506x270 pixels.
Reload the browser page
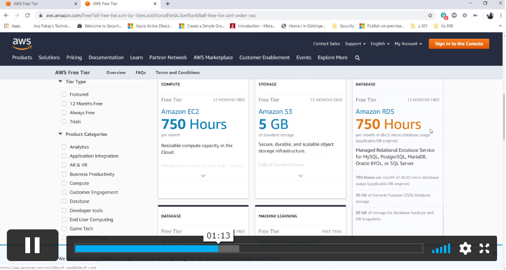pyautogui.click(x=27, y=15)
